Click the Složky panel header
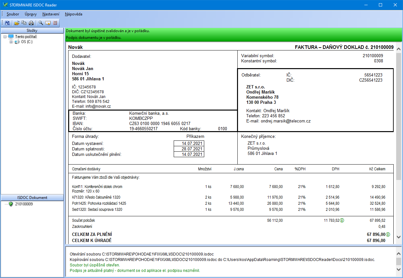 (x=32, y=31)
